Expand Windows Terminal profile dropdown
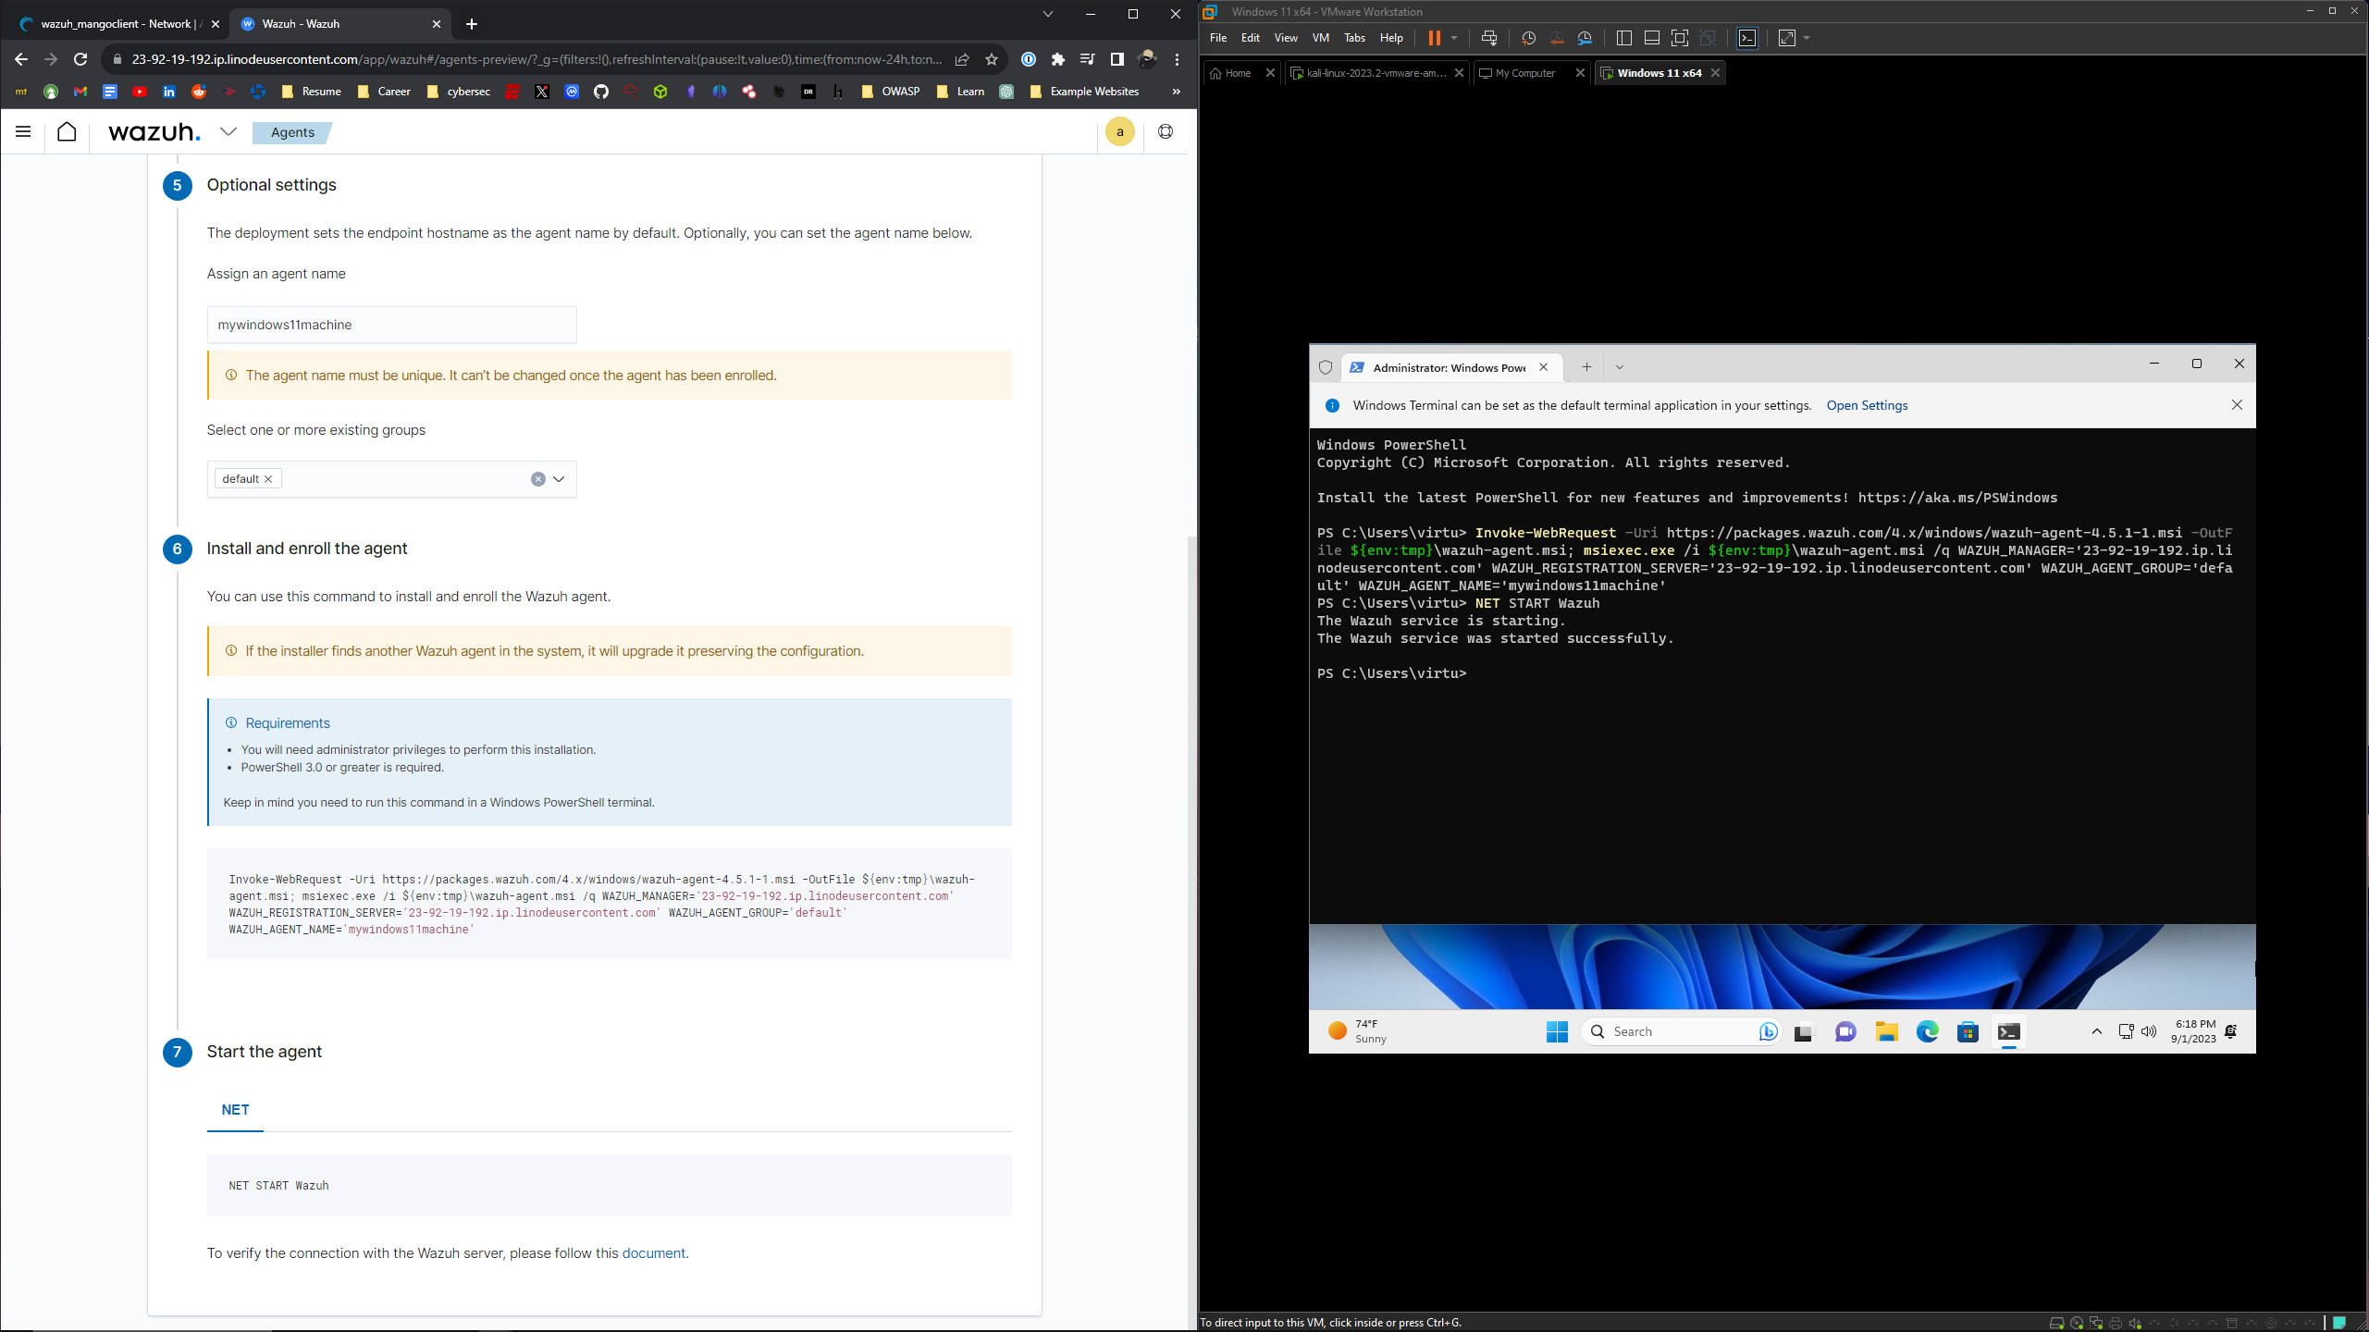The image size is (2369, 1332). click(1620, 367)
